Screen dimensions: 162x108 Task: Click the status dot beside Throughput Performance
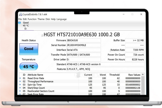20,81
